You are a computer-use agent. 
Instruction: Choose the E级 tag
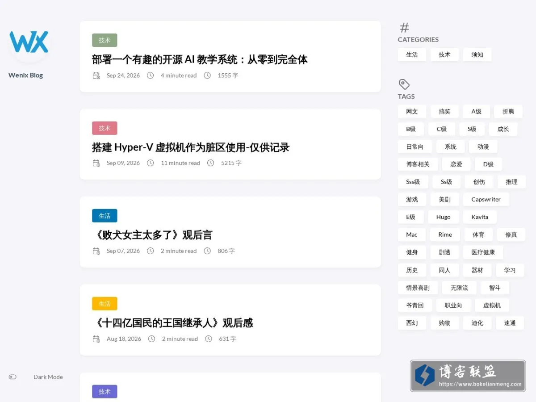[x=411, y=217]
